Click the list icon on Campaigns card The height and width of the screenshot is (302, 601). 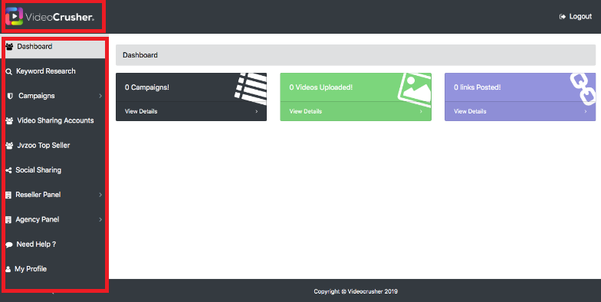[251, 88]
